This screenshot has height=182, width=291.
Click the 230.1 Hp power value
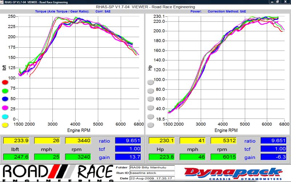pyautogui.click(x=161, y=141)
